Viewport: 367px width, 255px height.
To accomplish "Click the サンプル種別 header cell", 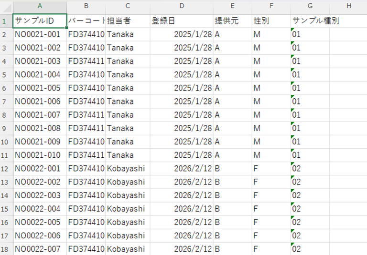I will (310, 21).
